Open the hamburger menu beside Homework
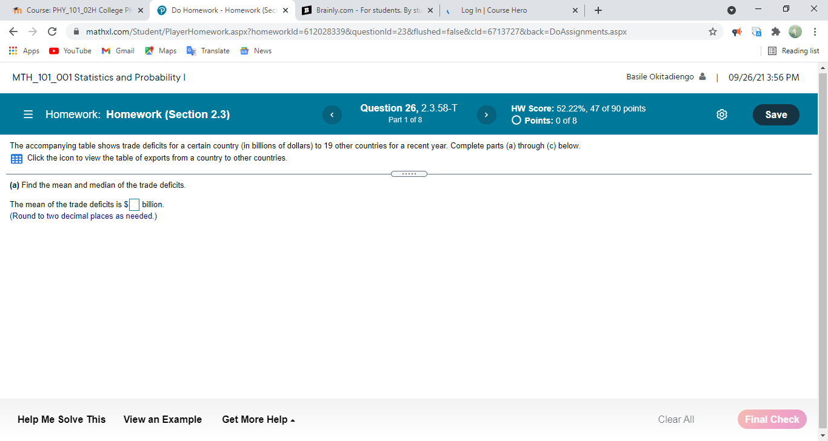The width and height of the screenshot is (828, 441). point(28,114)
